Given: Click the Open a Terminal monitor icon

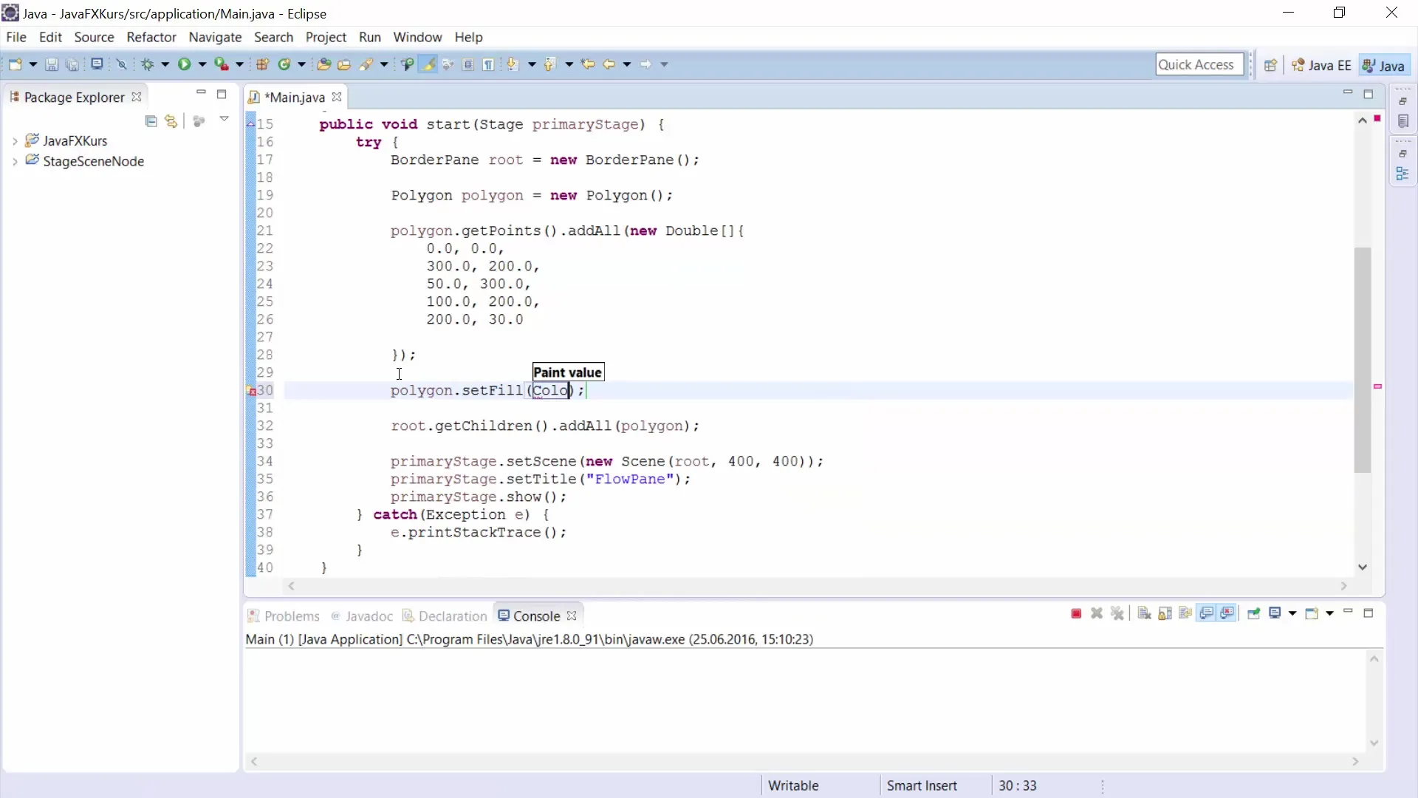Looking at the screenshot, I should point(97,64).
